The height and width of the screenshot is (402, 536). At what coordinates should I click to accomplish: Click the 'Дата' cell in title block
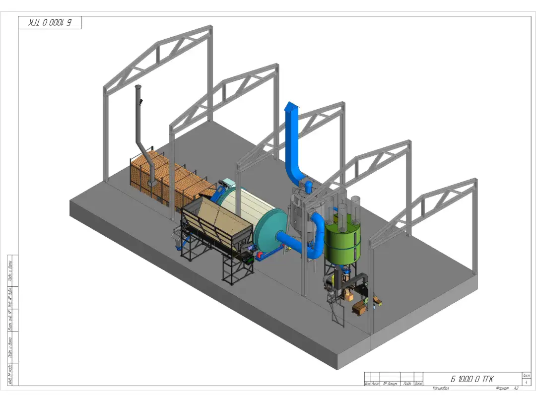point(418,383)
